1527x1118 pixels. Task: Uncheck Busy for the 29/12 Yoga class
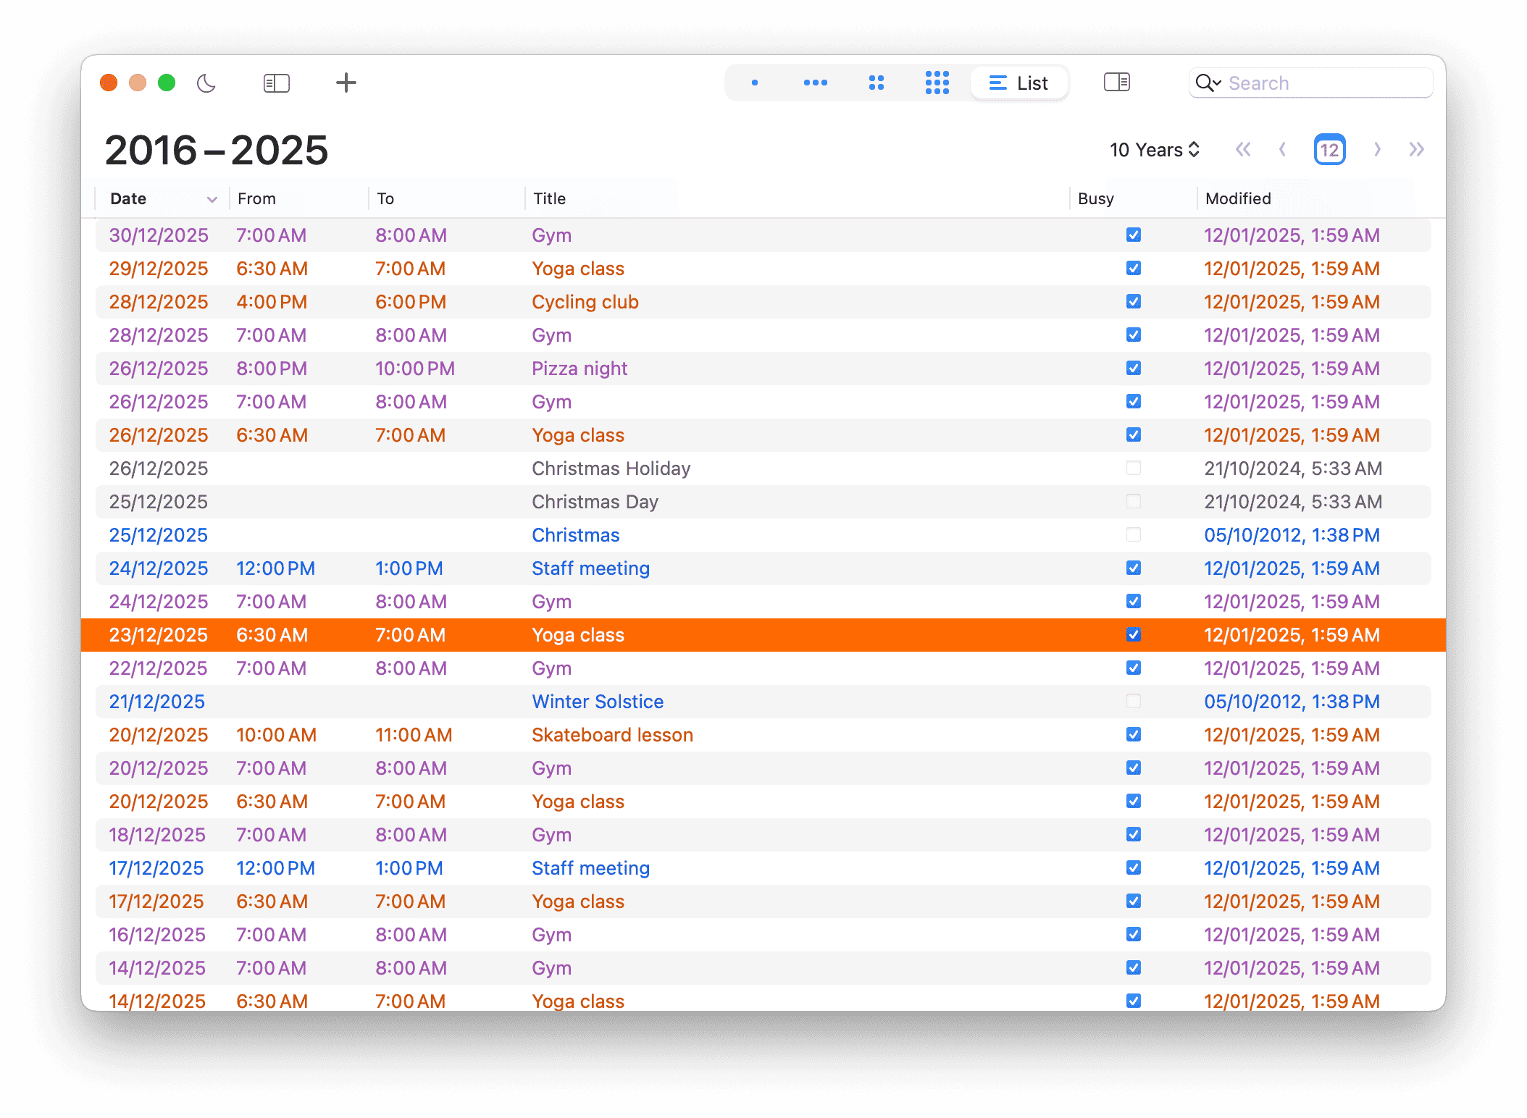(x=1132, y=268)
